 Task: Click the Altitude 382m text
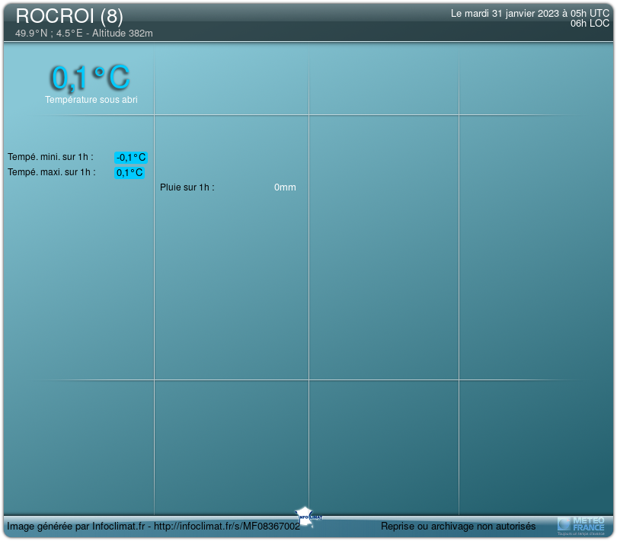[x=123, y=34]
